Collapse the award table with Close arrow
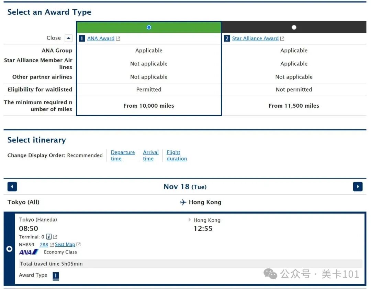The height and width of the screenshot is (289, 371). coord(68,38)
